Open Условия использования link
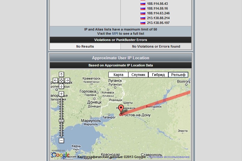Viewport: 242px width, 161px height. click(x=169, y=157)
